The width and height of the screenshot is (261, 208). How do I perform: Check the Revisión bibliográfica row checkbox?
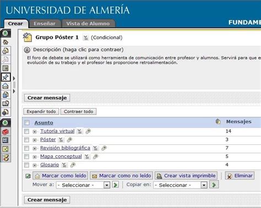pyautogui.click(x=26, y=148)
